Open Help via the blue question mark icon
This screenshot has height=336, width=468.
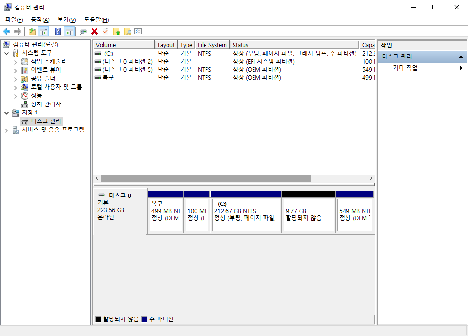[57, 31]
